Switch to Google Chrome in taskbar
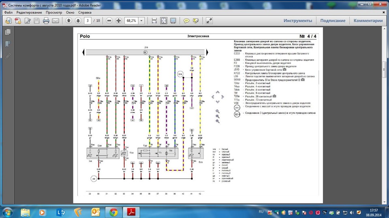 [x=113, y=212]
